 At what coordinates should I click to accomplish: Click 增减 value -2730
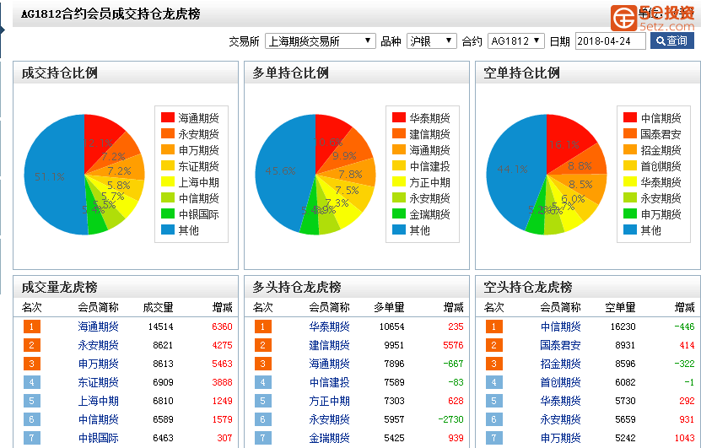(x=451, y=419)
